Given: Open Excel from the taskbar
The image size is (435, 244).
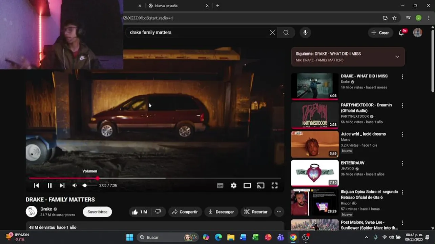Looking at the screenshot, I should (x=255, y=237).
